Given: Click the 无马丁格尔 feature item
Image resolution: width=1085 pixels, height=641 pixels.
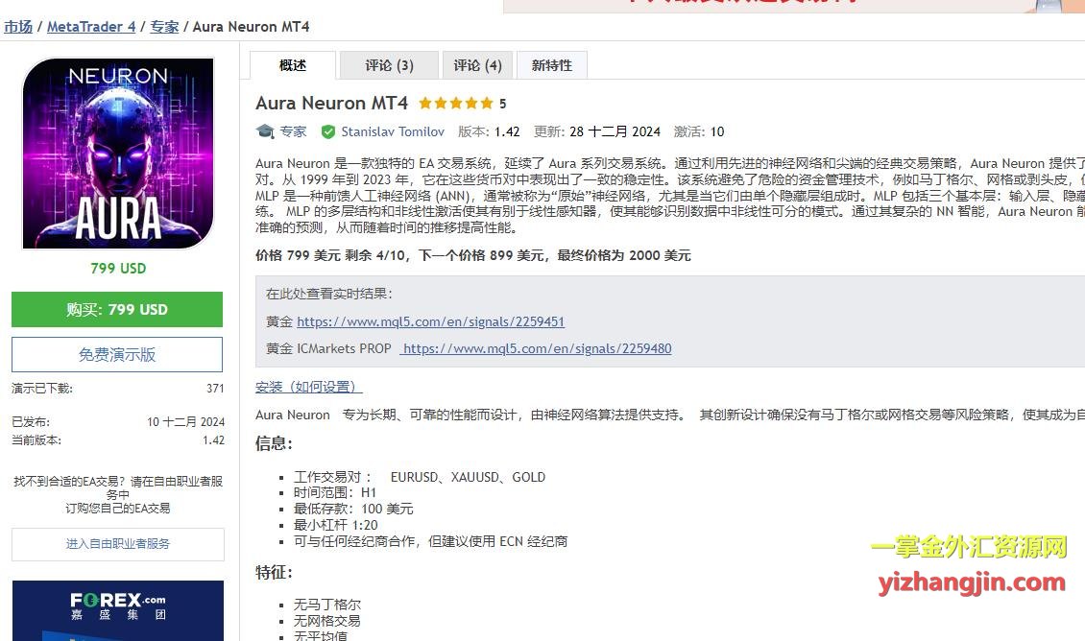Looking at the screenshot, I should (327, 605).
